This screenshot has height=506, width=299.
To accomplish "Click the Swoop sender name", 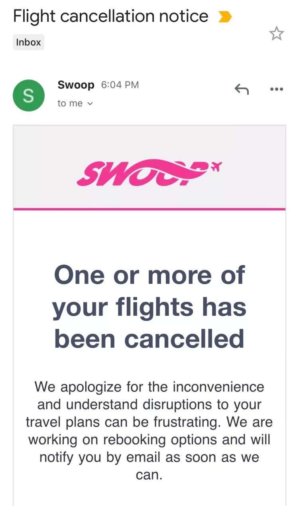I will pyautogui.click(x=76, y=85).
